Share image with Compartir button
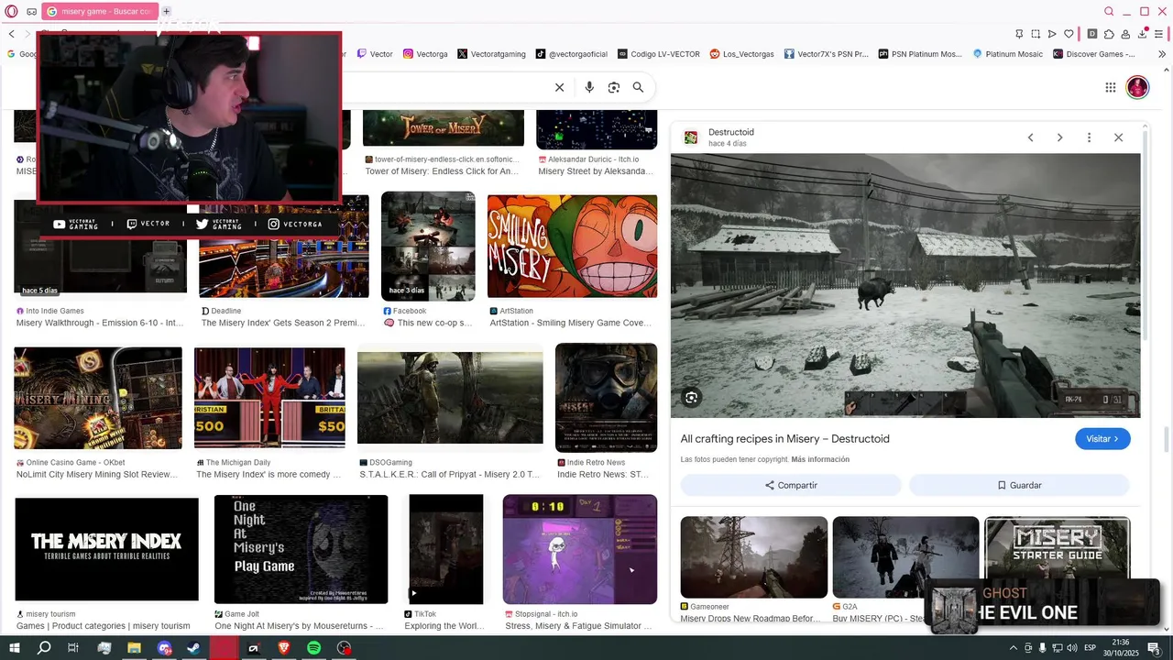Image resolution: width=1173 pixels, height=660 pixels. [x=791, y=485]
